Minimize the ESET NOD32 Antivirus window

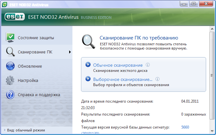[x=184, y=4]
